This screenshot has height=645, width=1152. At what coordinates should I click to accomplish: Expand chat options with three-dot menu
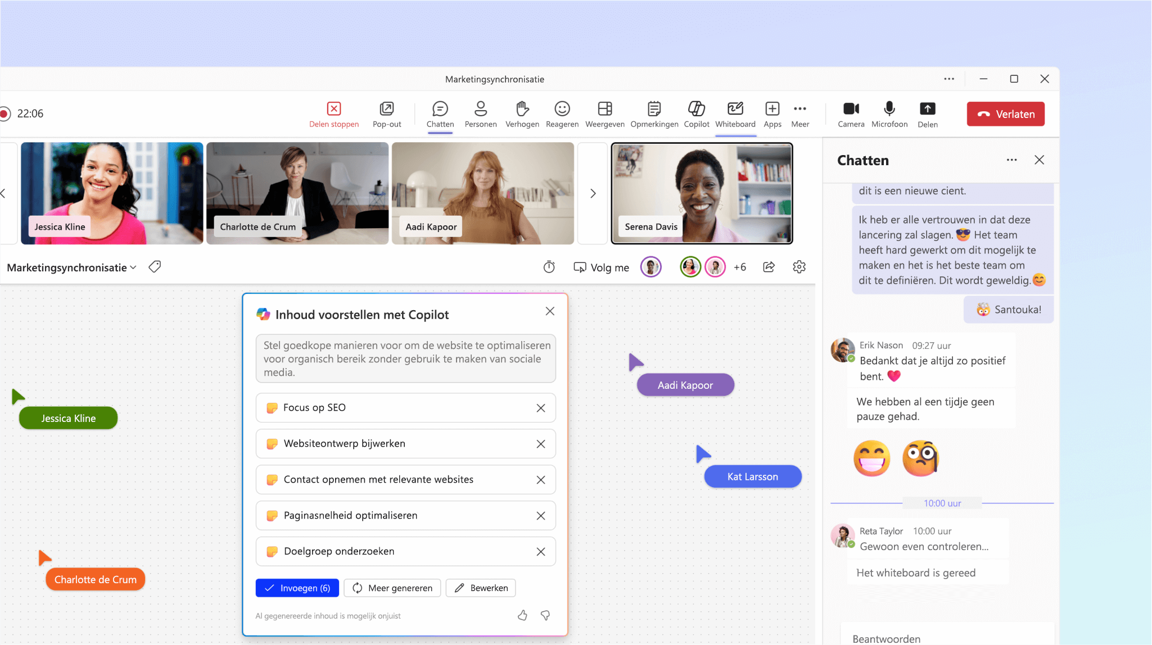click(1011, 161)
